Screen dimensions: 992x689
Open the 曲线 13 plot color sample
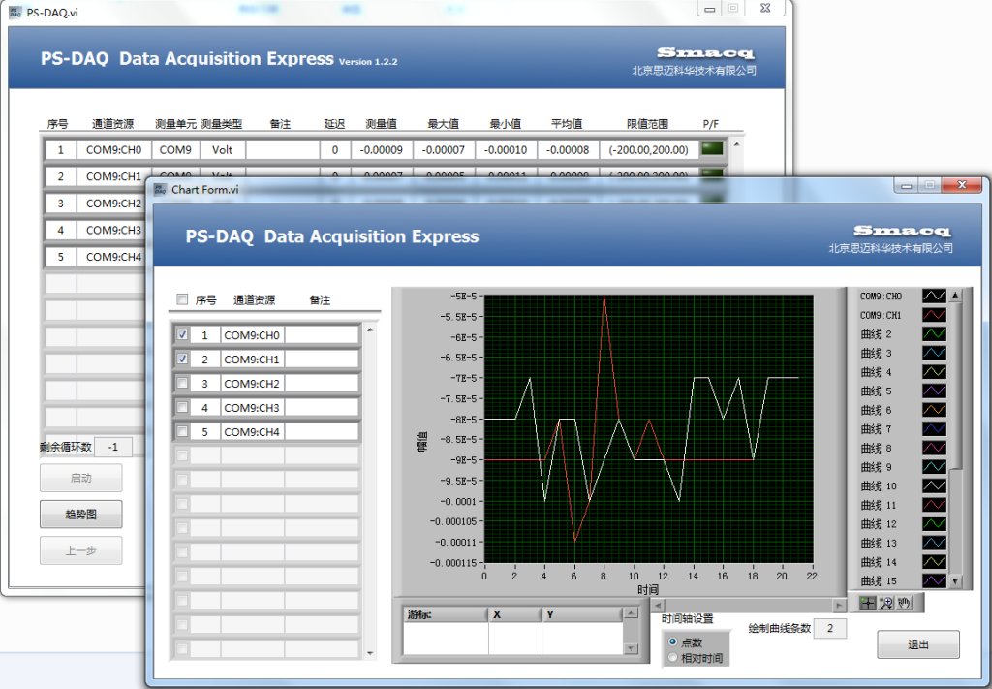click(934, 543)
